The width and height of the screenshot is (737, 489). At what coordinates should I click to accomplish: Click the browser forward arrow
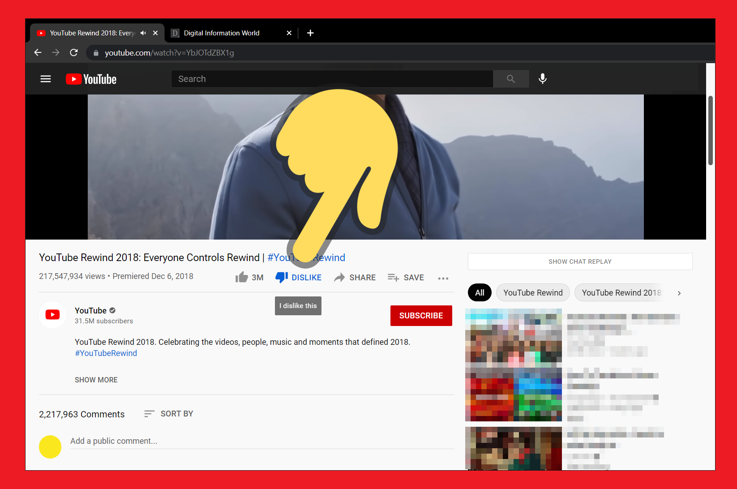[x=56, y=53]
